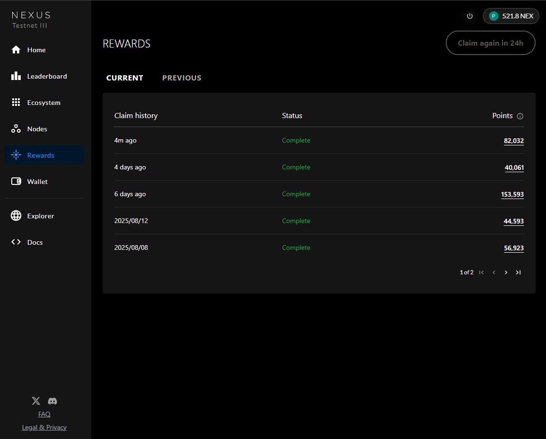The width and height of the screenshot is (546, 439).
Task: Click the Points info icon
Action: pyautogui.click(x=520, y=116)
